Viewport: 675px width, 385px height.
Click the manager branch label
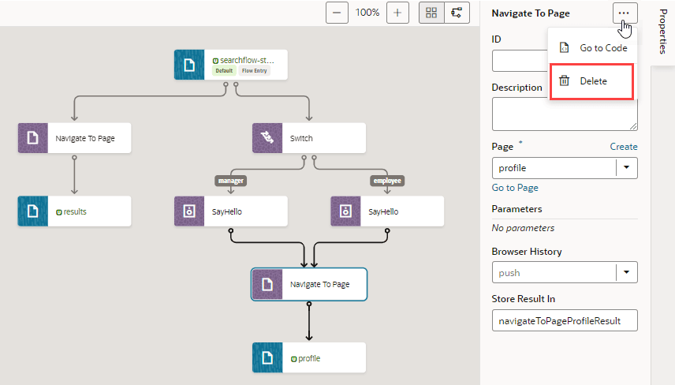point(231,181)
